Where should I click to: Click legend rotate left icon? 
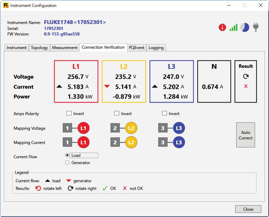pos(38,188)
